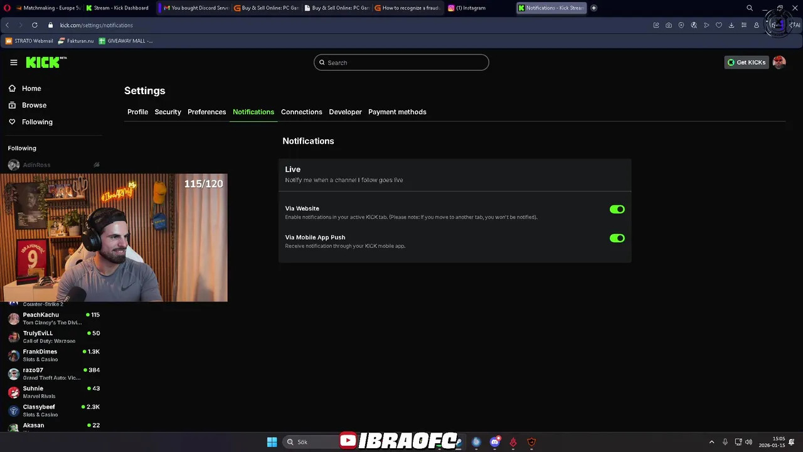
Task: Click the browser address bar URL
Action: (x=97, y=25)
